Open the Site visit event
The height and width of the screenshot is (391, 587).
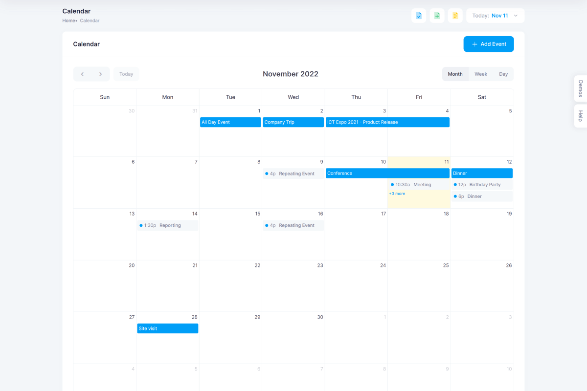(167, 328)
